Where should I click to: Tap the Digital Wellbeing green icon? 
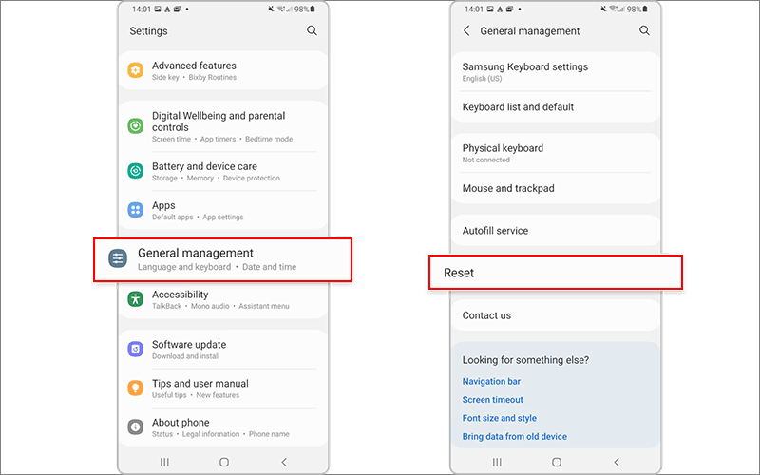pyautogui.click(x=135, y=126)
